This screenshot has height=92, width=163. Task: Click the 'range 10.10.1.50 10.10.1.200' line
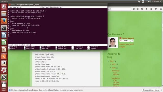coord(47,81)
